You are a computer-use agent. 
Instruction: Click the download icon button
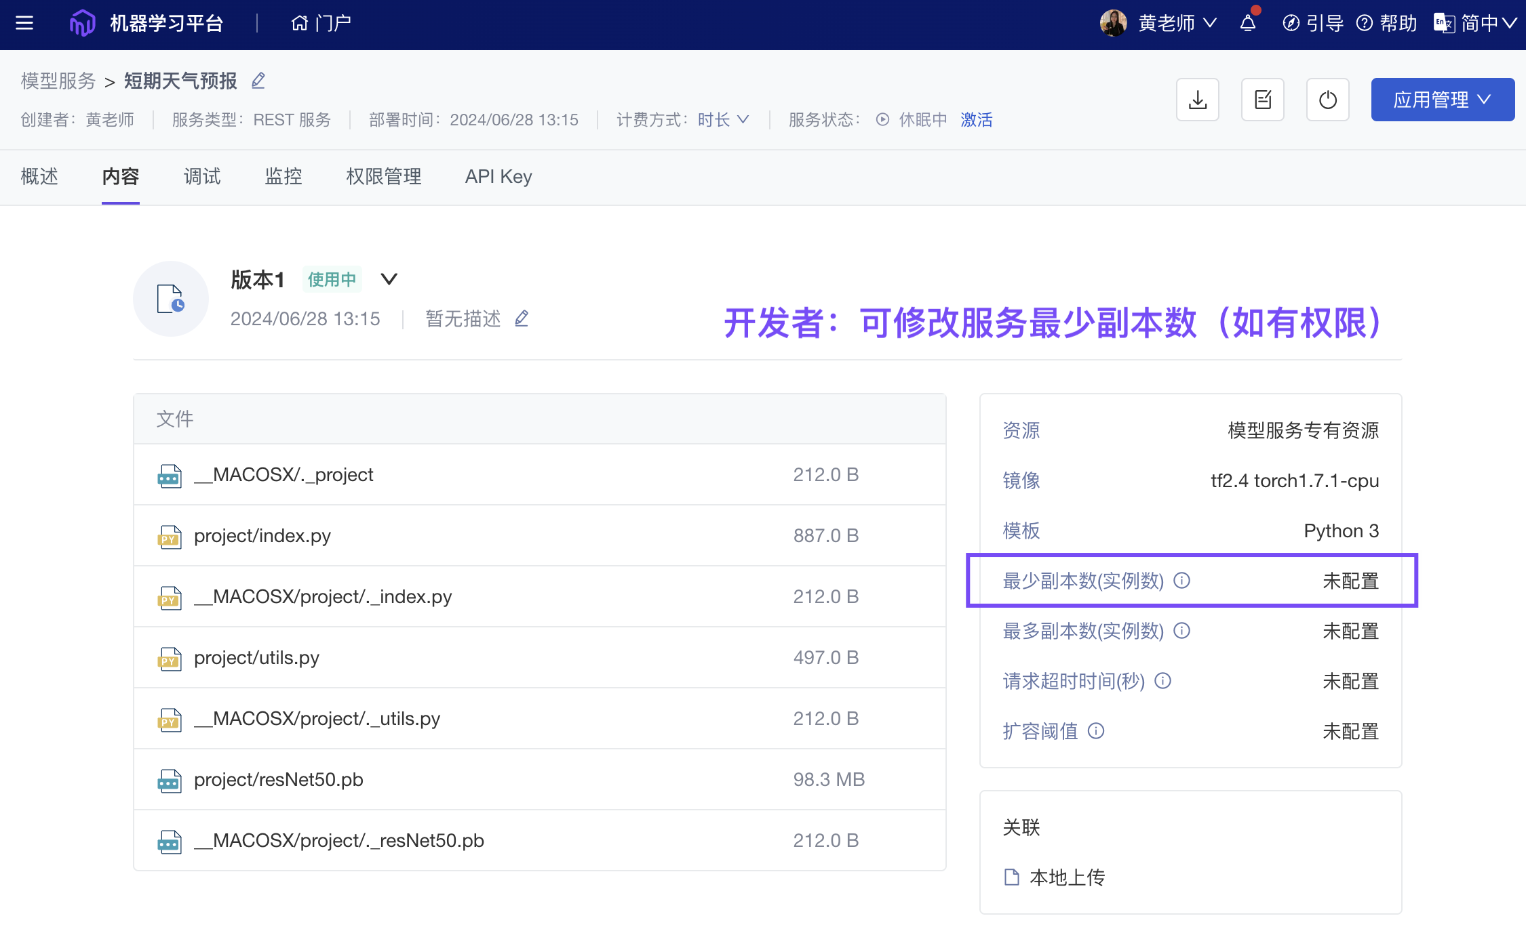[1198, 100]
